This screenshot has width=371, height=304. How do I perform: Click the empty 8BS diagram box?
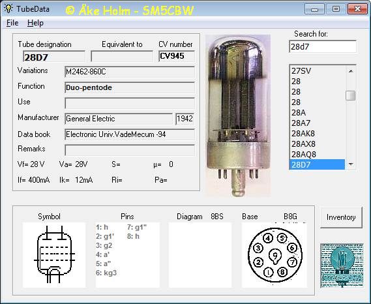200,255
